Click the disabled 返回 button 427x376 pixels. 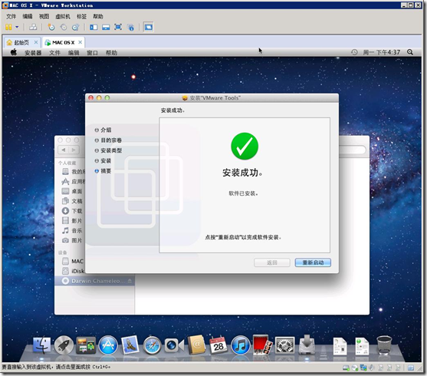coord(272,262)
